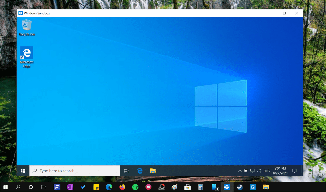Open File Explorer in the sandbox taskbar

(153, 171)
